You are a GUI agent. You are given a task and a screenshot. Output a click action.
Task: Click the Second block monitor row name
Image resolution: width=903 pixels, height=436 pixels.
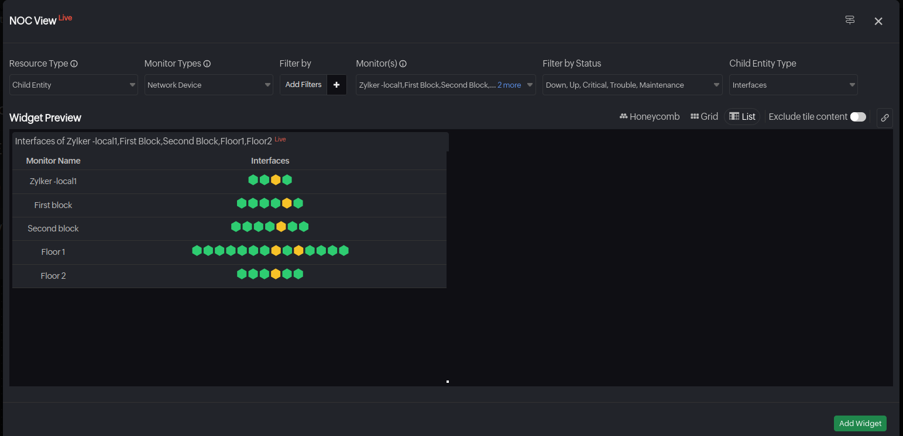click(x=53, y=229)
